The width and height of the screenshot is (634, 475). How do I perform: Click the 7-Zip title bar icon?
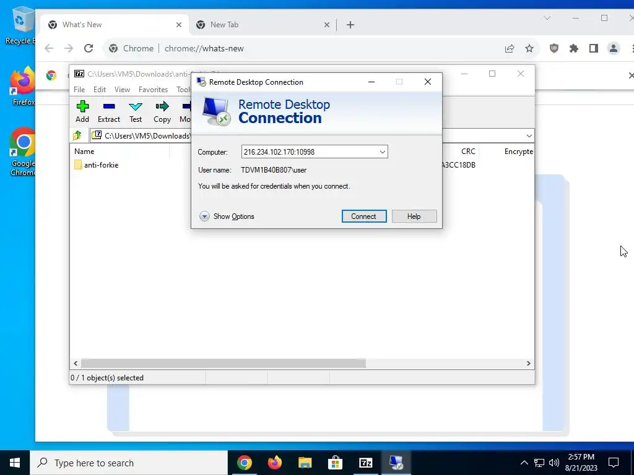[79, 74]
